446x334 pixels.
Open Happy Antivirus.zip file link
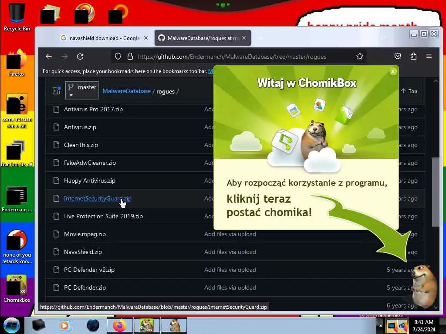[x=90, y=181]
